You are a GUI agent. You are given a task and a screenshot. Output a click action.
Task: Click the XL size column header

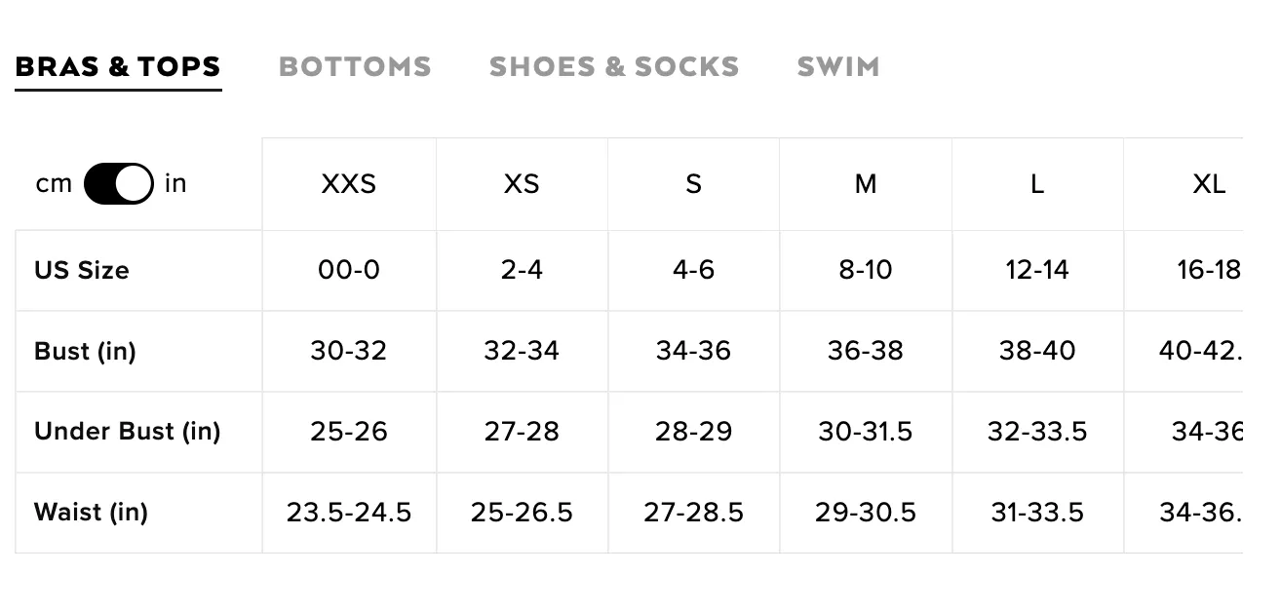[x=1209, y=183]
